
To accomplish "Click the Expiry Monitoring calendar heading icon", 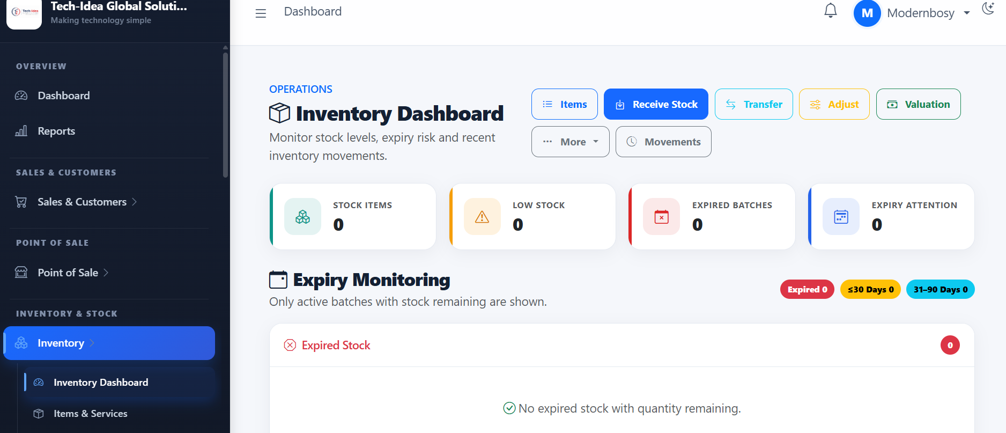I will tap(278, 280).
